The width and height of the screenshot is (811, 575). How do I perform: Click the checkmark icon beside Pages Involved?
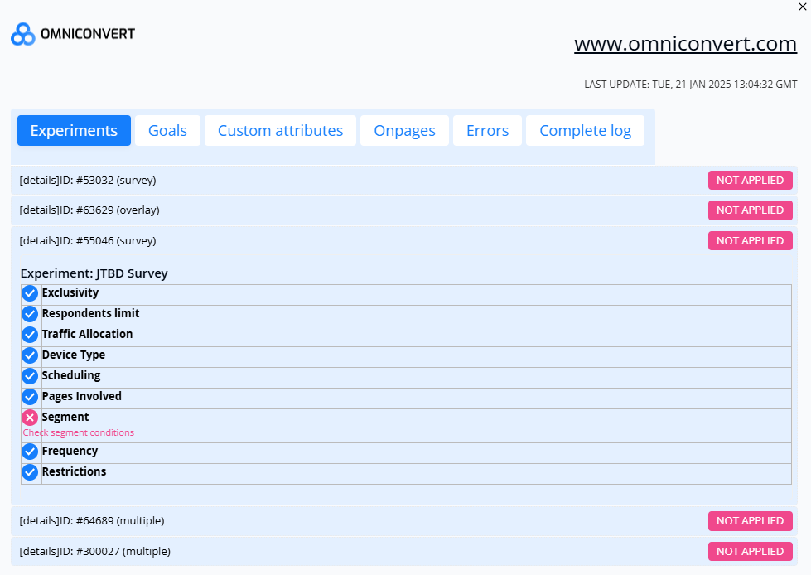coord(30,397)
